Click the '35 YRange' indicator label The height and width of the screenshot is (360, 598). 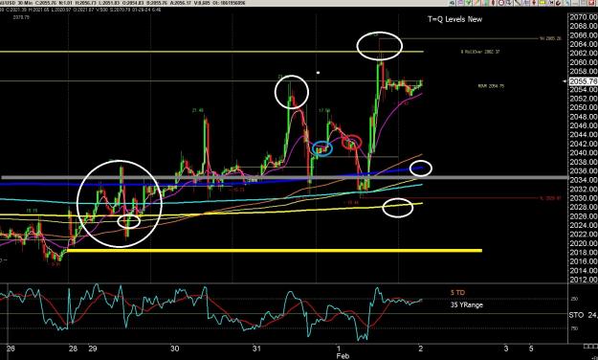pyautogui.click(x=466, y=304)
